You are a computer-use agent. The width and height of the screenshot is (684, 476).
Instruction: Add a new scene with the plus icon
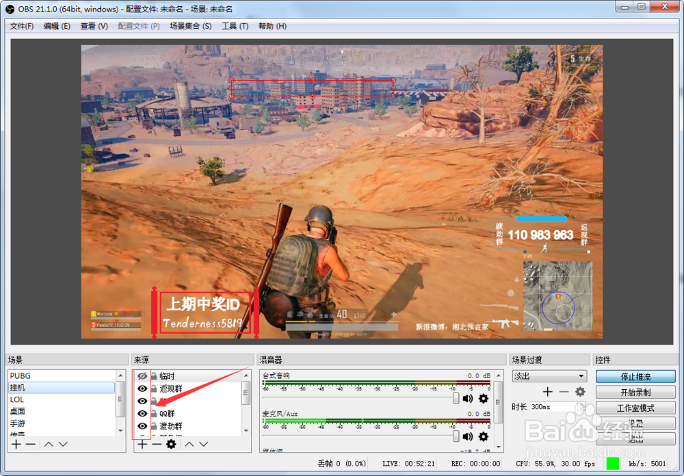point(16,444)
